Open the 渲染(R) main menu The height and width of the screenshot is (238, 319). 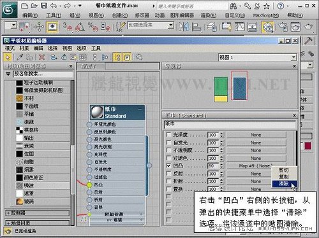coord(209,15)
